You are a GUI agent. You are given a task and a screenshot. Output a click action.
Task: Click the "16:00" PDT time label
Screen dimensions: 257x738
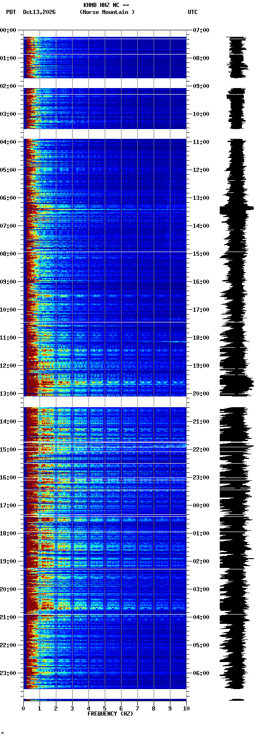[8, 478]
